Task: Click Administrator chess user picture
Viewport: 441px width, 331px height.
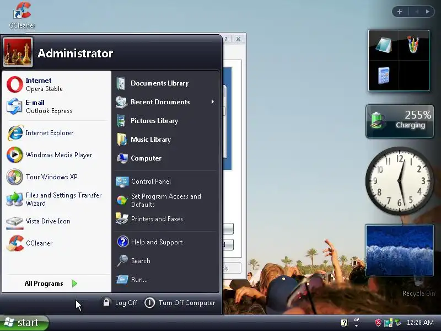Action: pyautogui.click(x=18, y=52)
